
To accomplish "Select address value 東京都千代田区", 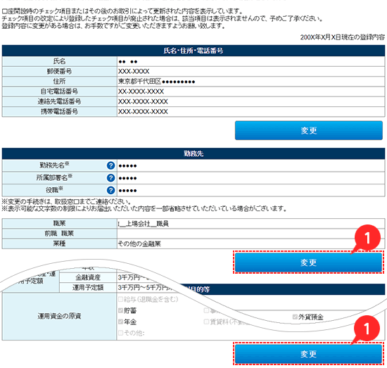I will coord(139,82).
